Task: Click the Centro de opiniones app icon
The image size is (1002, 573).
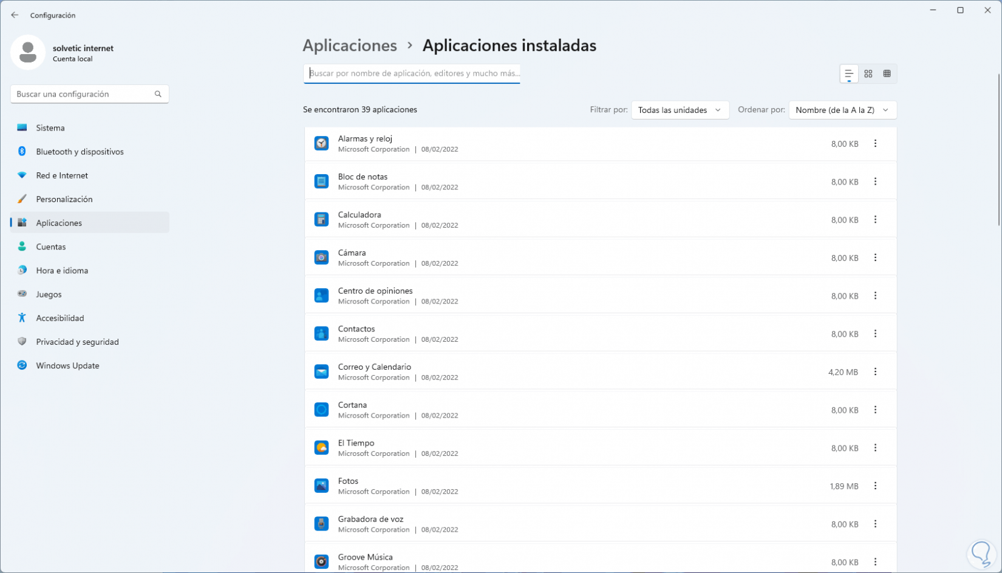Action: (321, 296)
